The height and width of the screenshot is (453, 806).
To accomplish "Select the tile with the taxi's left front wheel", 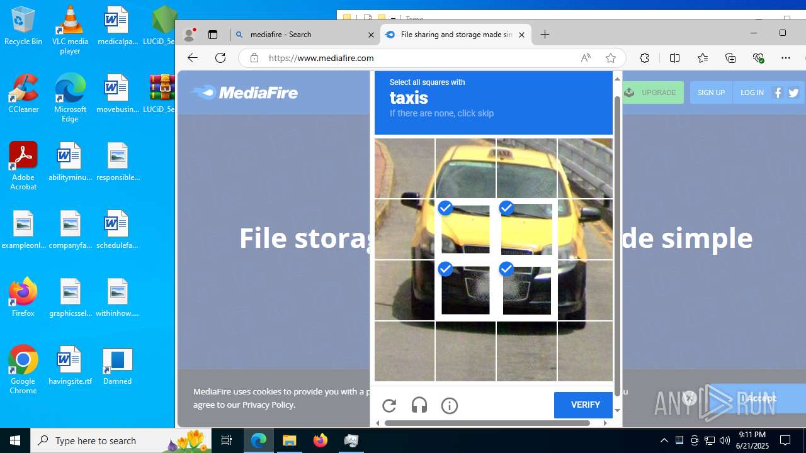I will tap(404, 290).
